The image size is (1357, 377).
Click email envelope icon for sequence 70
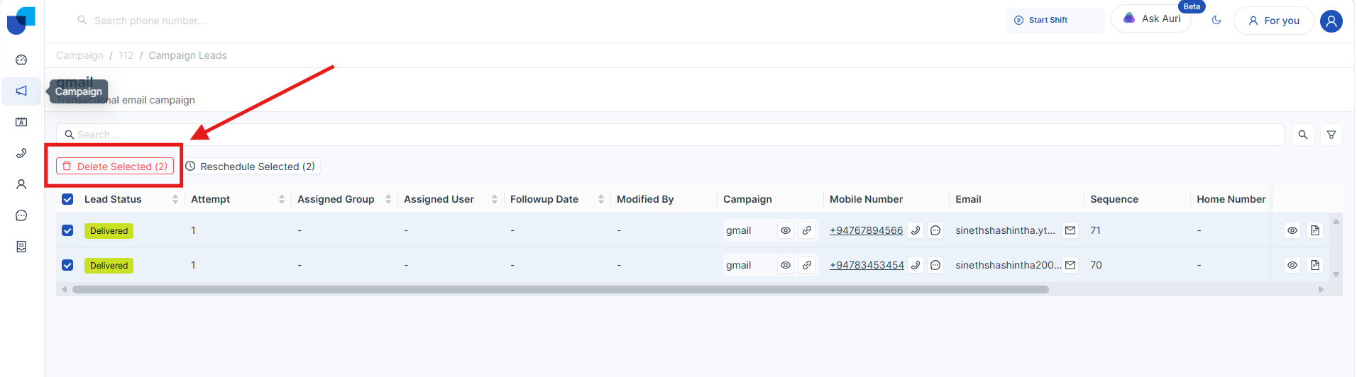point(1070,265)
